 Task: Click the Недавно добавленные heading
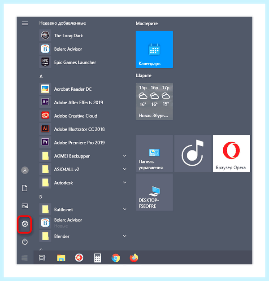tap(62, 23)
